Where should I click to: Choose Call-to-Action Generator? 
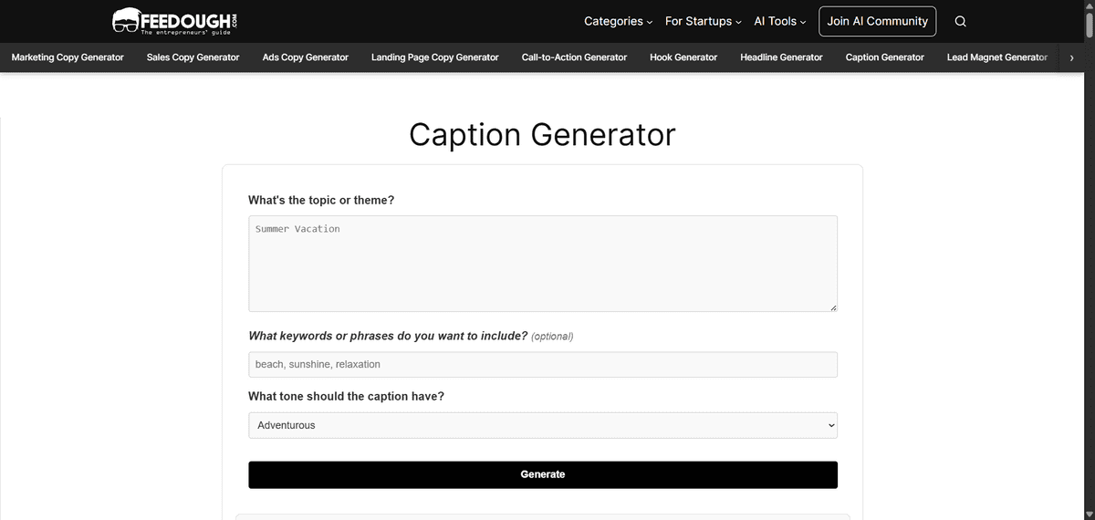[574, 57]
